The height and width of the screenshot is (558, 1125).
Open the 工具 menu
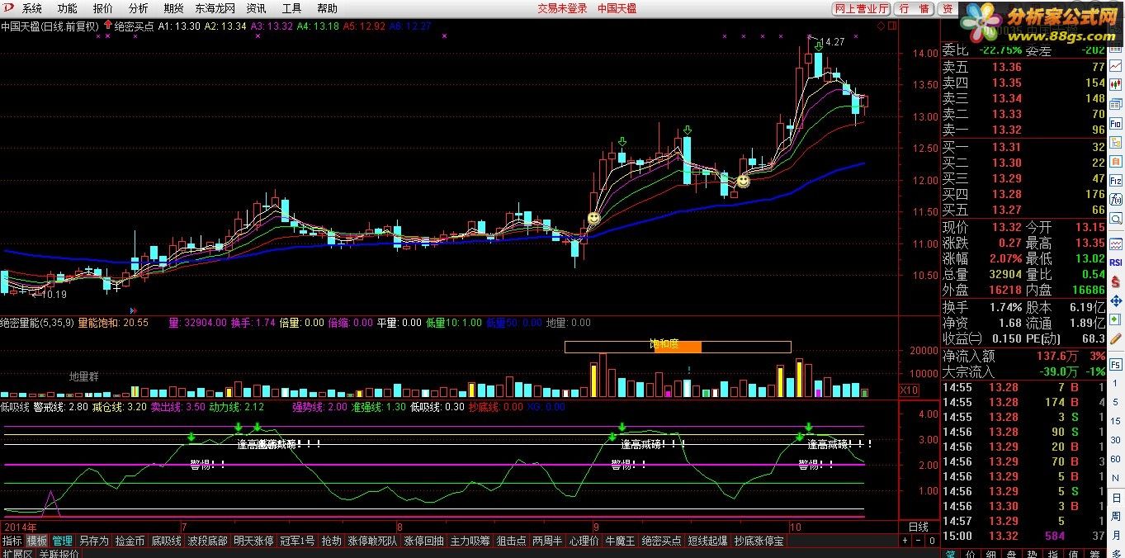click(291, 8)
